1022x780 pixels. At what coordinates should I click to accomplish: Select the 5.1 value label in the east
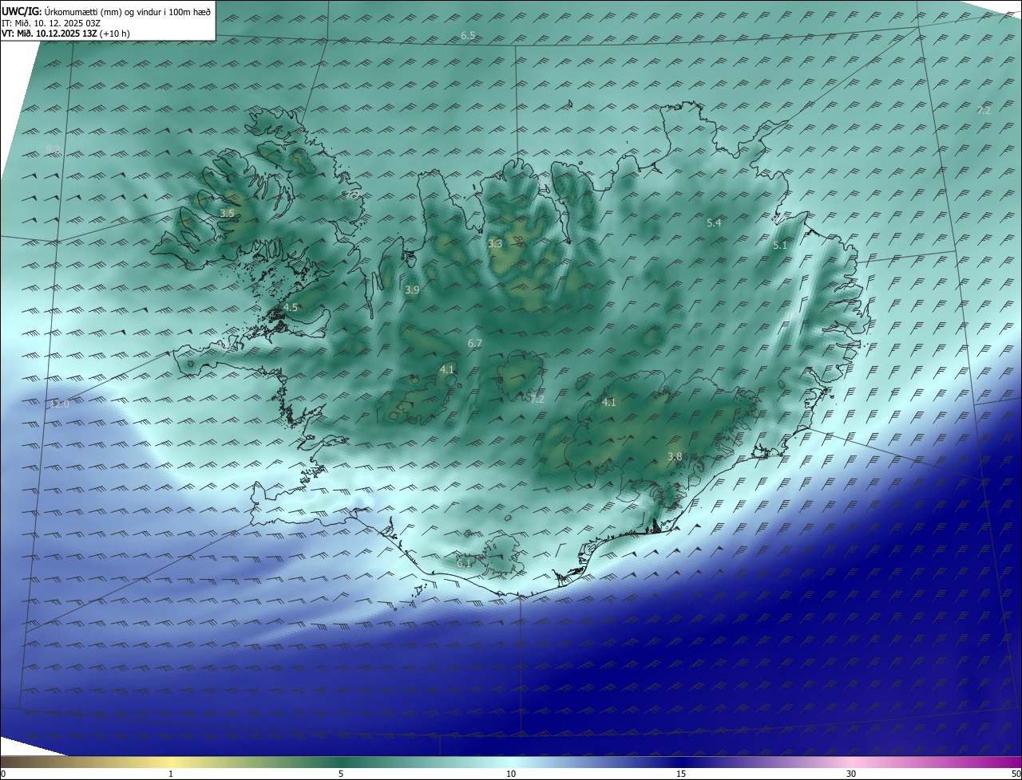780,246
